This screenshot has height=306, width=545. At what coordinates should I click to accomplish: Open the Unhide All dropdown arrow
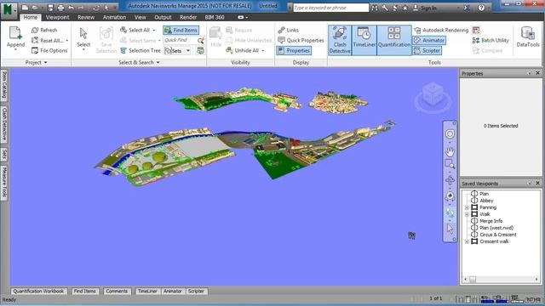[263, 51]
